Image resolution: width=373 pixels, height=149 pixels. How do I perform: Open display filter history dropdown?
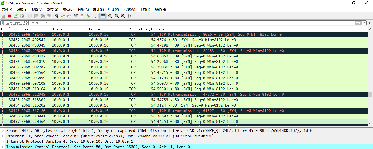point(365,23)
